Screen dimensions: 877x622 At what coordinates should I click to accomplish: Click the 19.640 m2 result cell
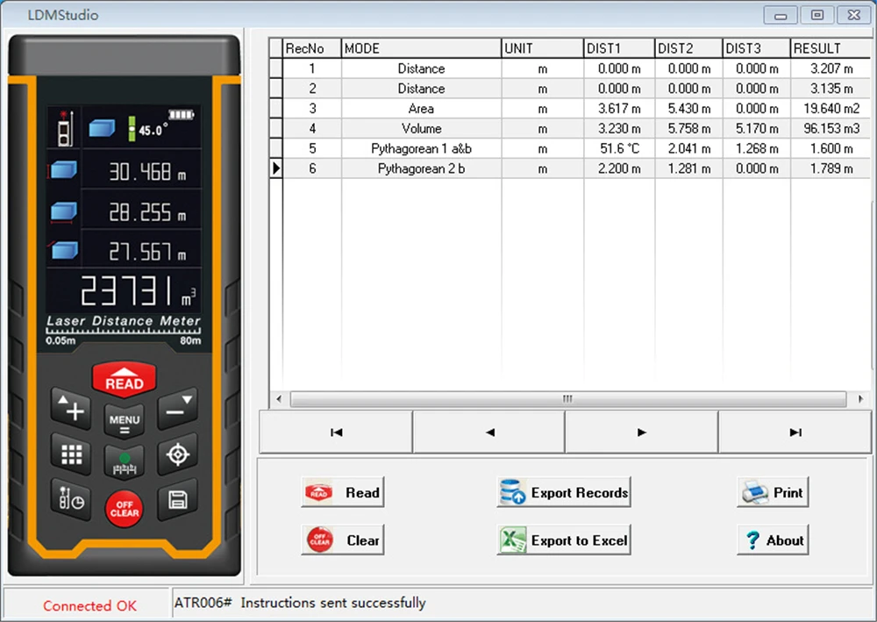pos(831,109)
